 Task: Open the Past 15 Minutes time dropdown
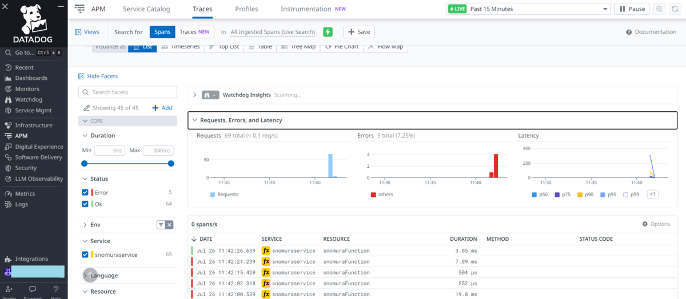[x=528, y=9]
